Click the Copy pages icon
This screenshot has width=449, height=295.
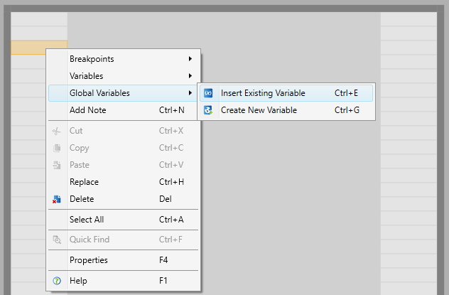57,148
